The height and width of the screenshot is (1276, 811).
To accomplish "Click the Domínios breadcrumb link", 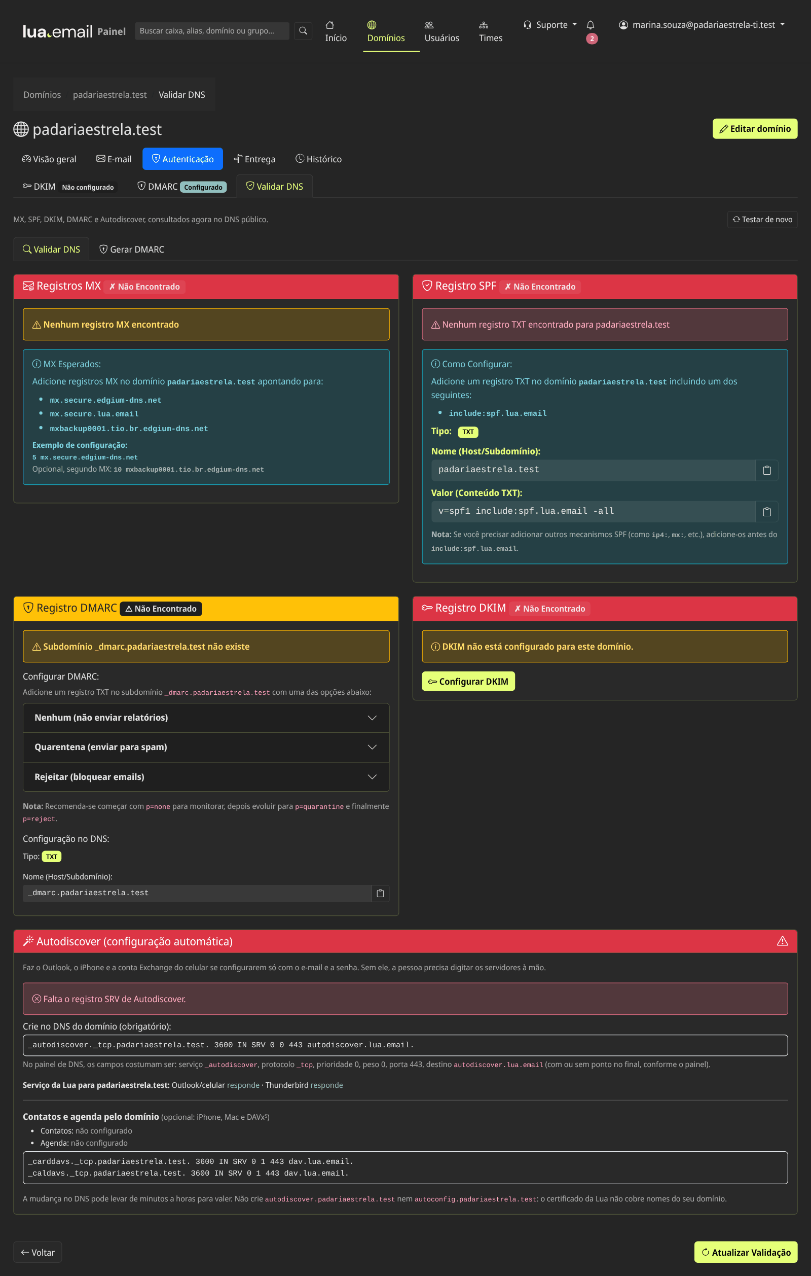I will pyautogui.click(x=42, y=94).
